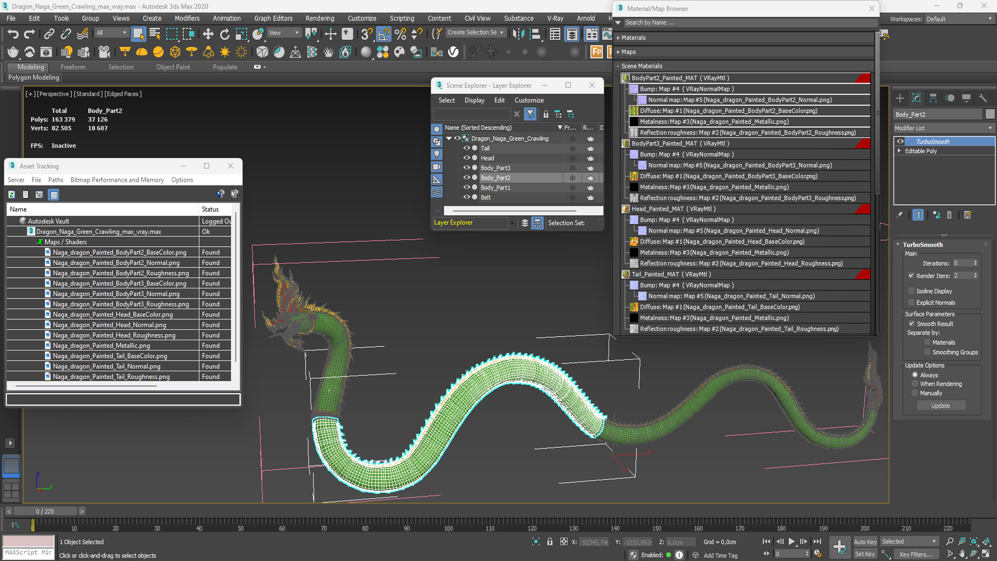
Task: Enable the Isoline Display checkbox
Action: (911, 291)
